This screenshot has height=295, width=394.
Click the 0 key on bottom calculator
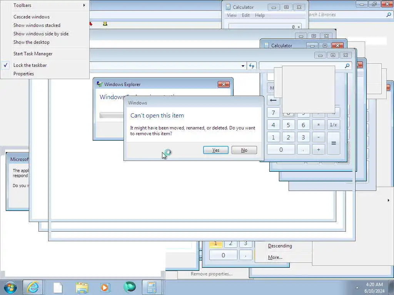coord(224,255)
